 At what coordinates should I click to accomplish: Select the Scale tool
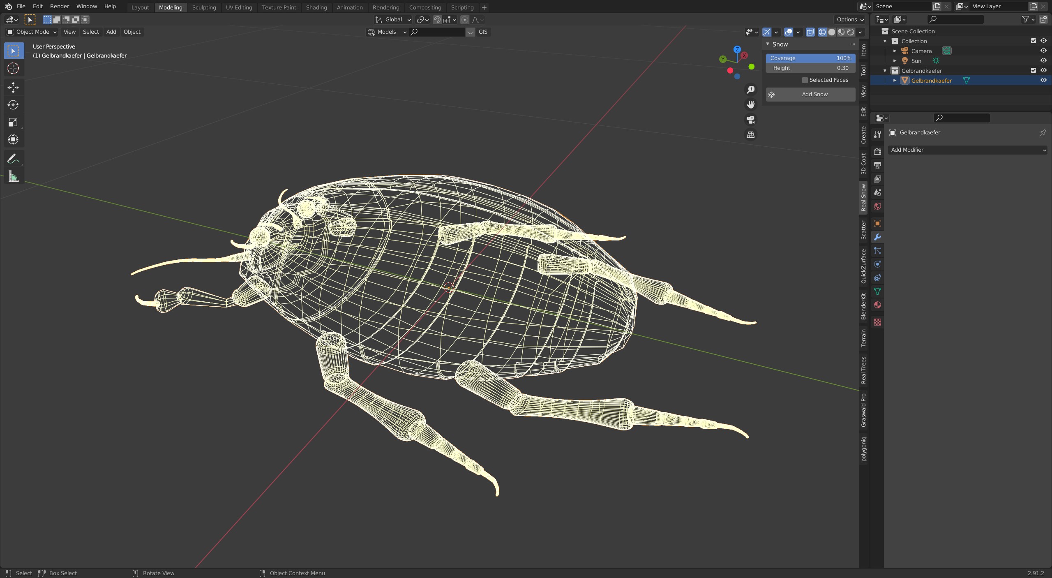(13, 122)
